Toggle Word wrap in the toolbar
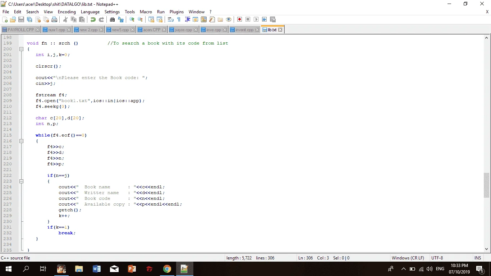The width and height of the screenshot is (491, 276). tap(171, 19)
